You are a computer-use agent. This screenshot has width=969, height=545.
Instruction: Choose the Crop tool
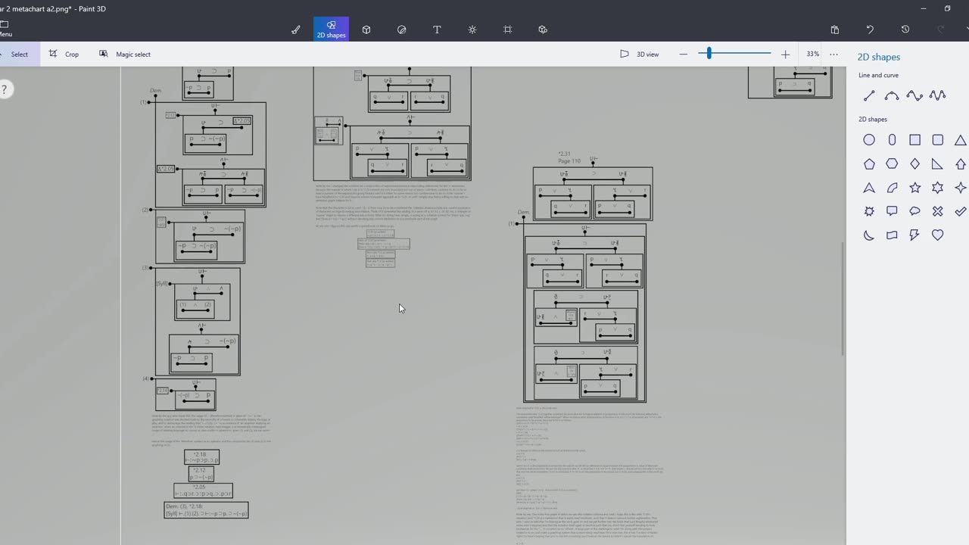[x=64, y=54]
